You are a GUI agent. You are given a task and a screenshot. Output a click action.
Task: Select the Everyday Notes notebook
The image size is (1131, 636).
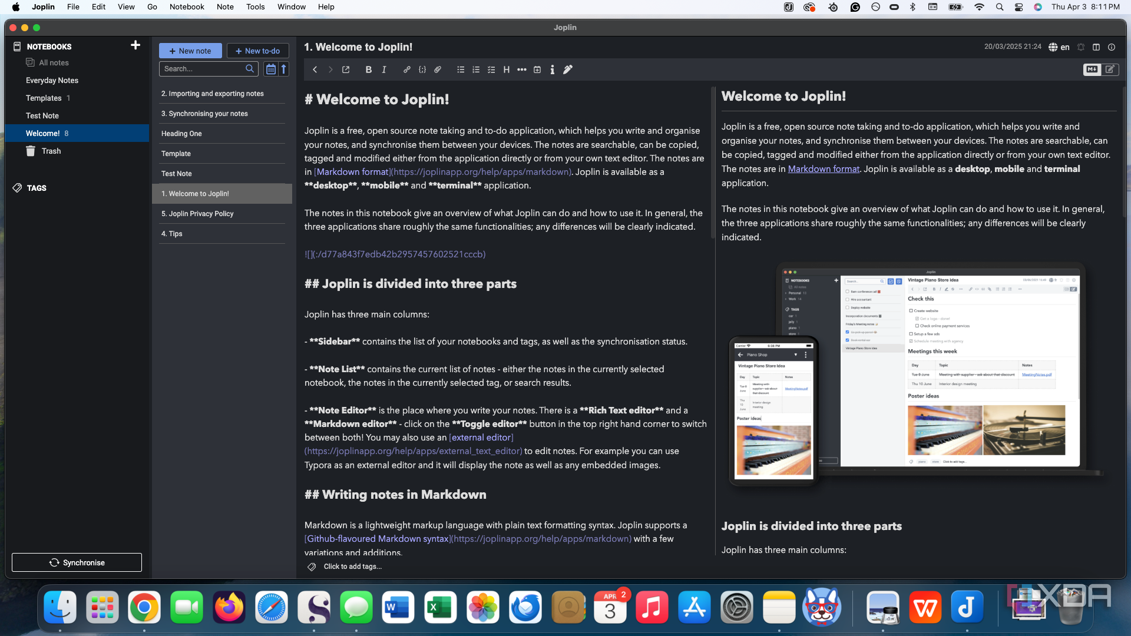point(52,80)
